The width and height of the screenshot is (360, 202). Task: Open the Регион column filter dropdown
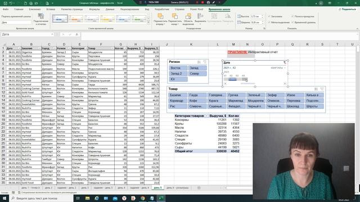pyautogui.click(x=70, y=48)
